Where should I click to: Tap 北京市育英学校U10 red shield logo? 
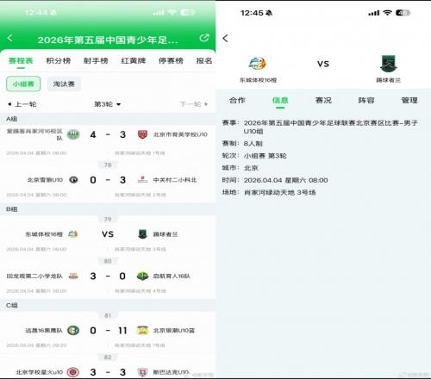pyautogui.click(x=142, y=134)
